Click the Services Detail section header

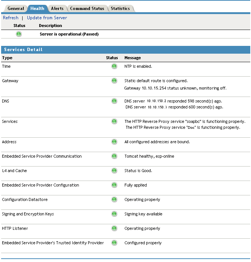23,50
